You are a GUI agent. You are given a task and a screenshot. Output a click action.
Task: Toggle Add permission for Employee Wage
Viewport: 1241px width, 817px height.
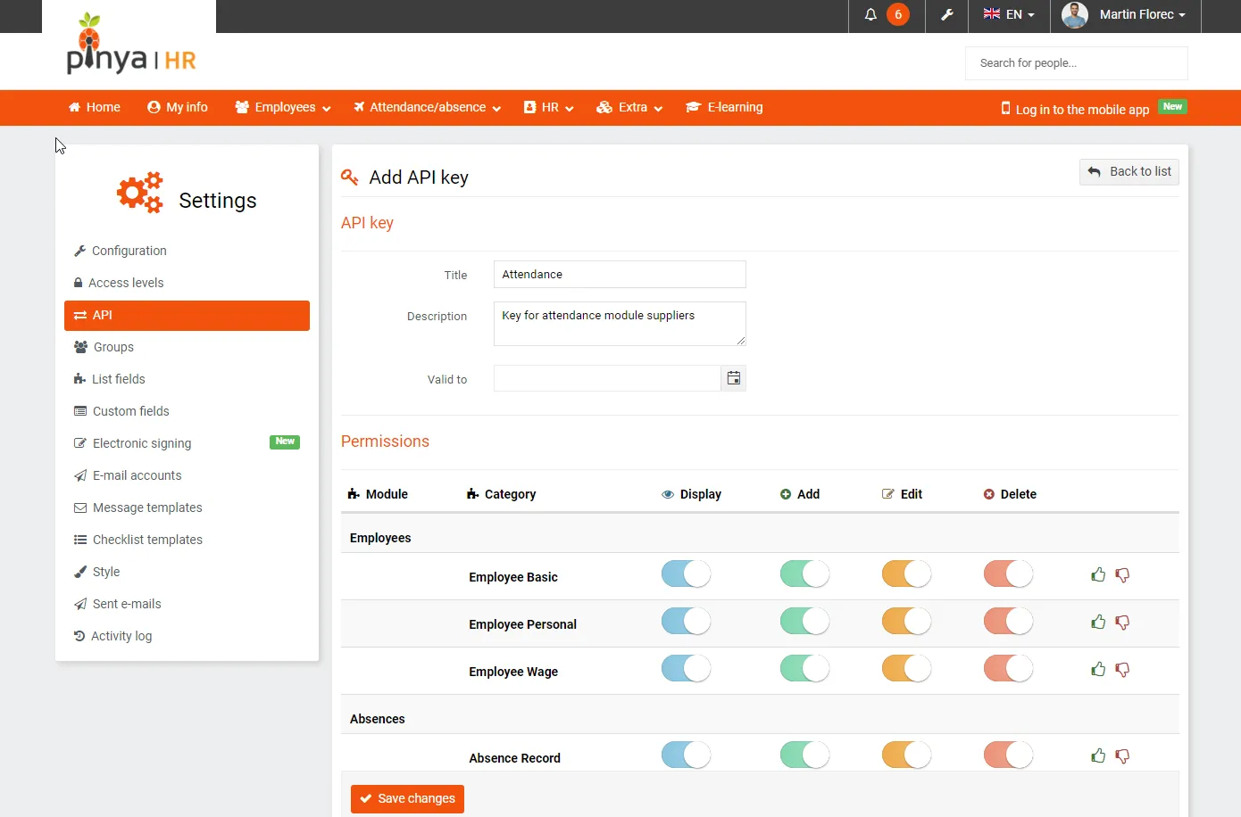[804, 668]
